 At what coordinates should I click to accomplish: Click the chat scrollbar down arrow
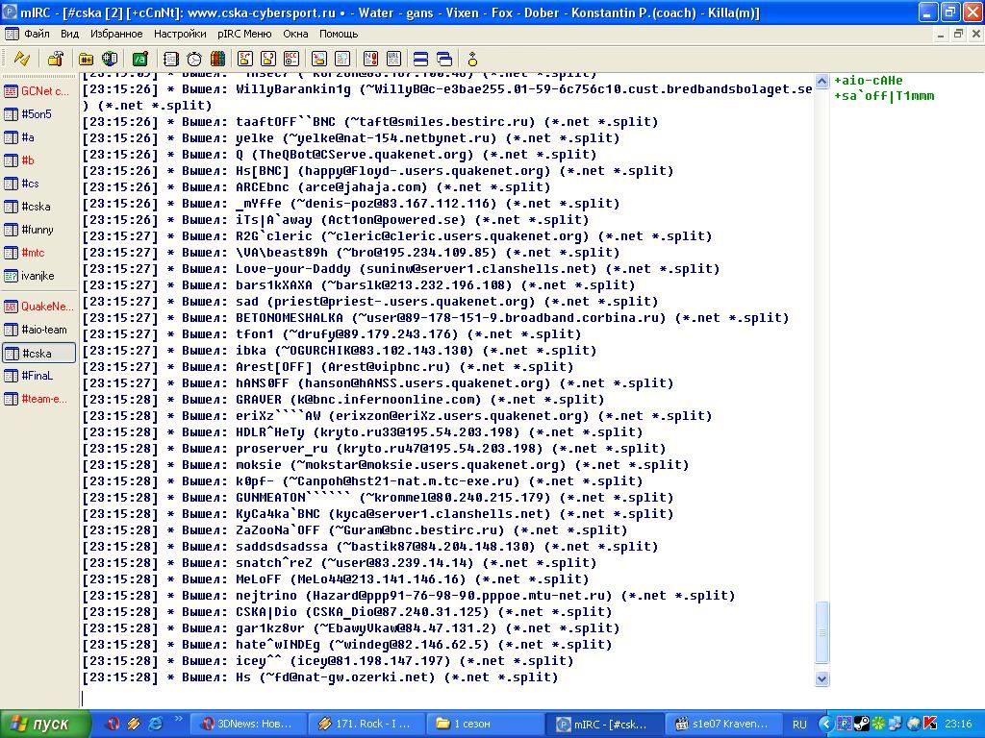click(821, 679)
